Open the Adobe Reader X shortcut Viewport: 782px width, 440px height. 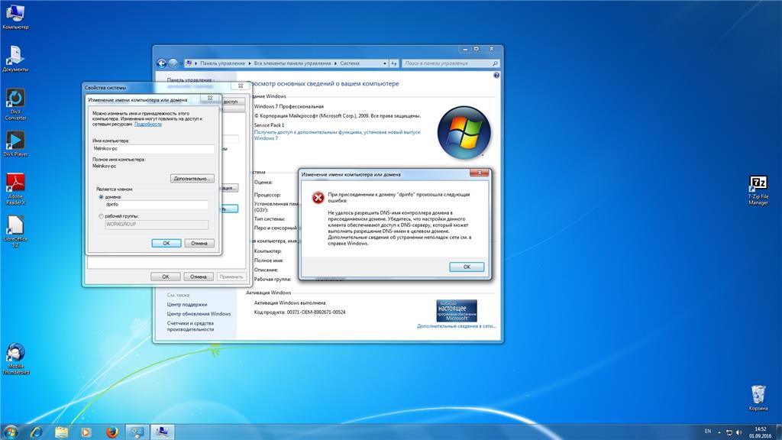coord(15,189)
